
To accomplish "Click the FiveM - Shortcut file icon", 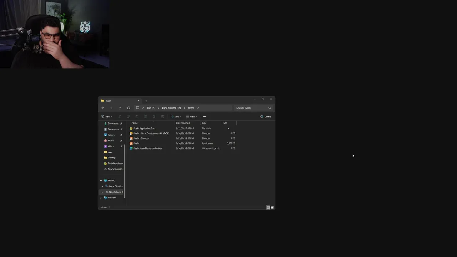I will pos(131,138).
